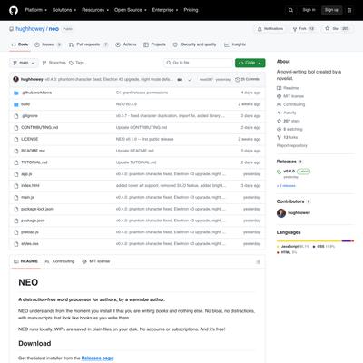Switch to the Insights tab
The height and width of the screenshot is (363, 363).
click(235, 44)
